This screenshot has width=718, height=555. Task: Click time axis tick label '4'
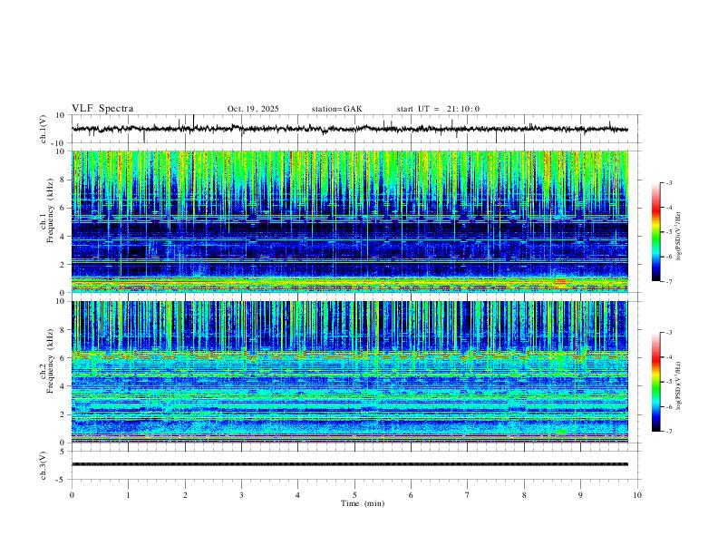pyautogui.click(x=297, y=495)
